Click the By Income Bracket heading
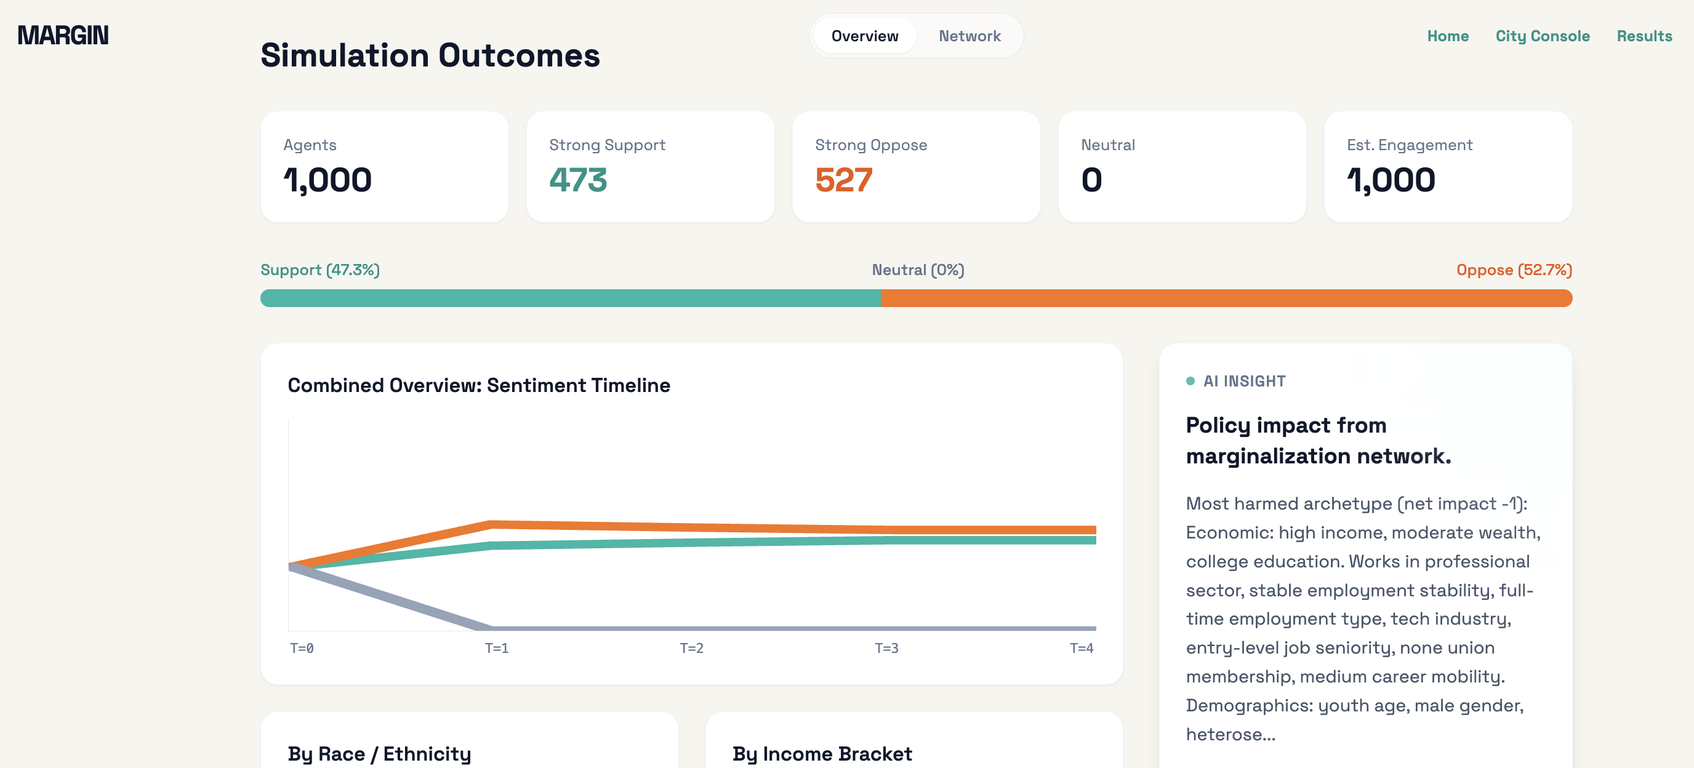This screenshot has width=1694, height=768. [821, 753]
